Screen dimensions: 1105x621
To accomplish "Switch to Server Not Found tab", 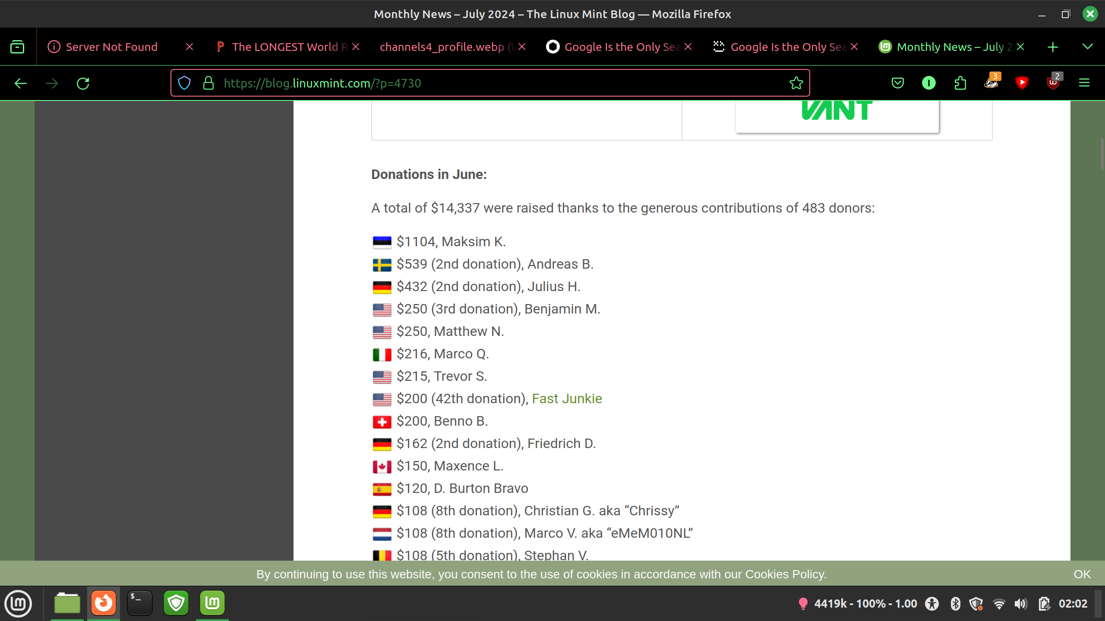I will 111,47.
